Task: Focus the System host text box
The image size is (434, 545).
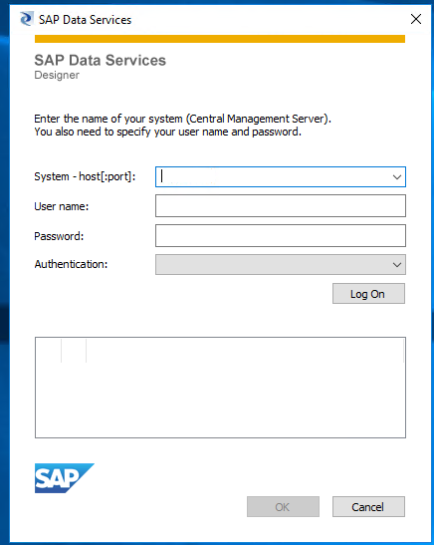Action: pyautogui.click(x=273, y=177)
